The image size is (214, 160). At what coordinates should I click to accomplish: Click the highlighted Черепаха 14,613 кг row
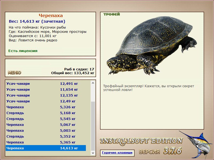[x=46, y=148]
